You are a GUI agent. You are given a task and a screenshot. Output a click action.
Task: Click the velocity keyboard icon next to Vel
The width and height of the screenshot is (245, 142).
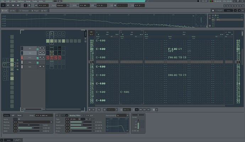(115, 5)
